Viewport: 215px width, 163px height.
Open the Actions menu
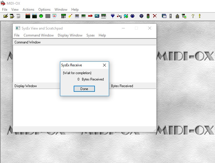coord(28,10)
